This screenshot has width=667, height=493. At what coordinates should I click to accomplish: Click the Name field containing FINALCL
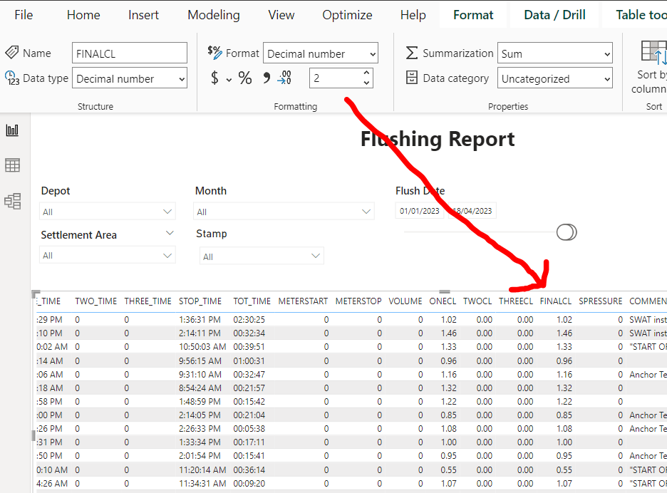click(x=130, y=53)
